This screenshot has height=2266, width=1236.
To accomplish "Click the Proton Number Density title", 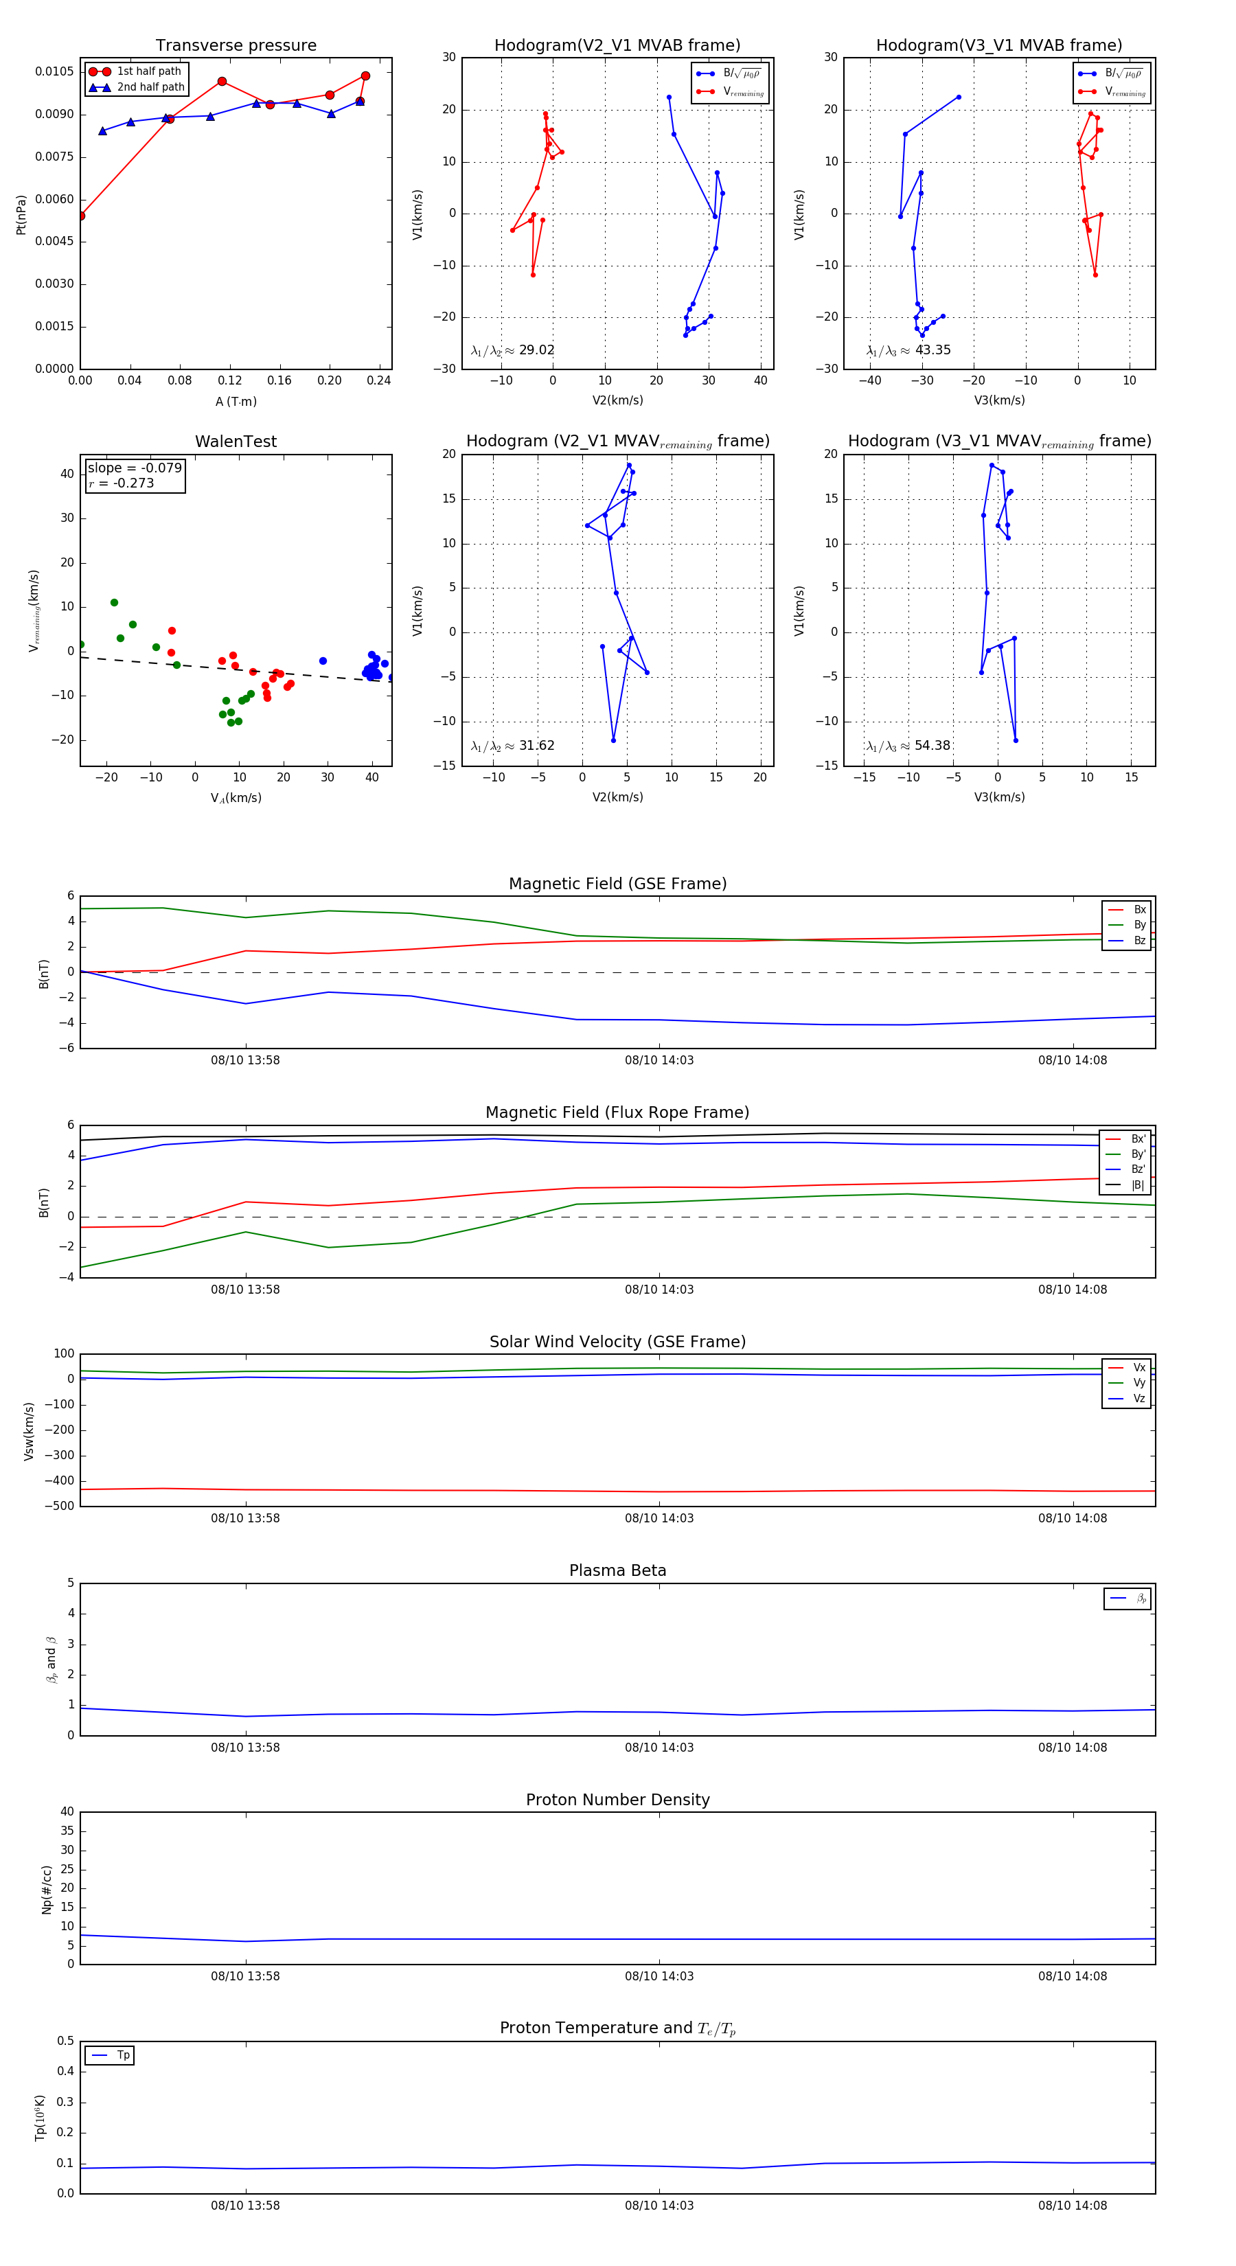I will click(617, 1800).
